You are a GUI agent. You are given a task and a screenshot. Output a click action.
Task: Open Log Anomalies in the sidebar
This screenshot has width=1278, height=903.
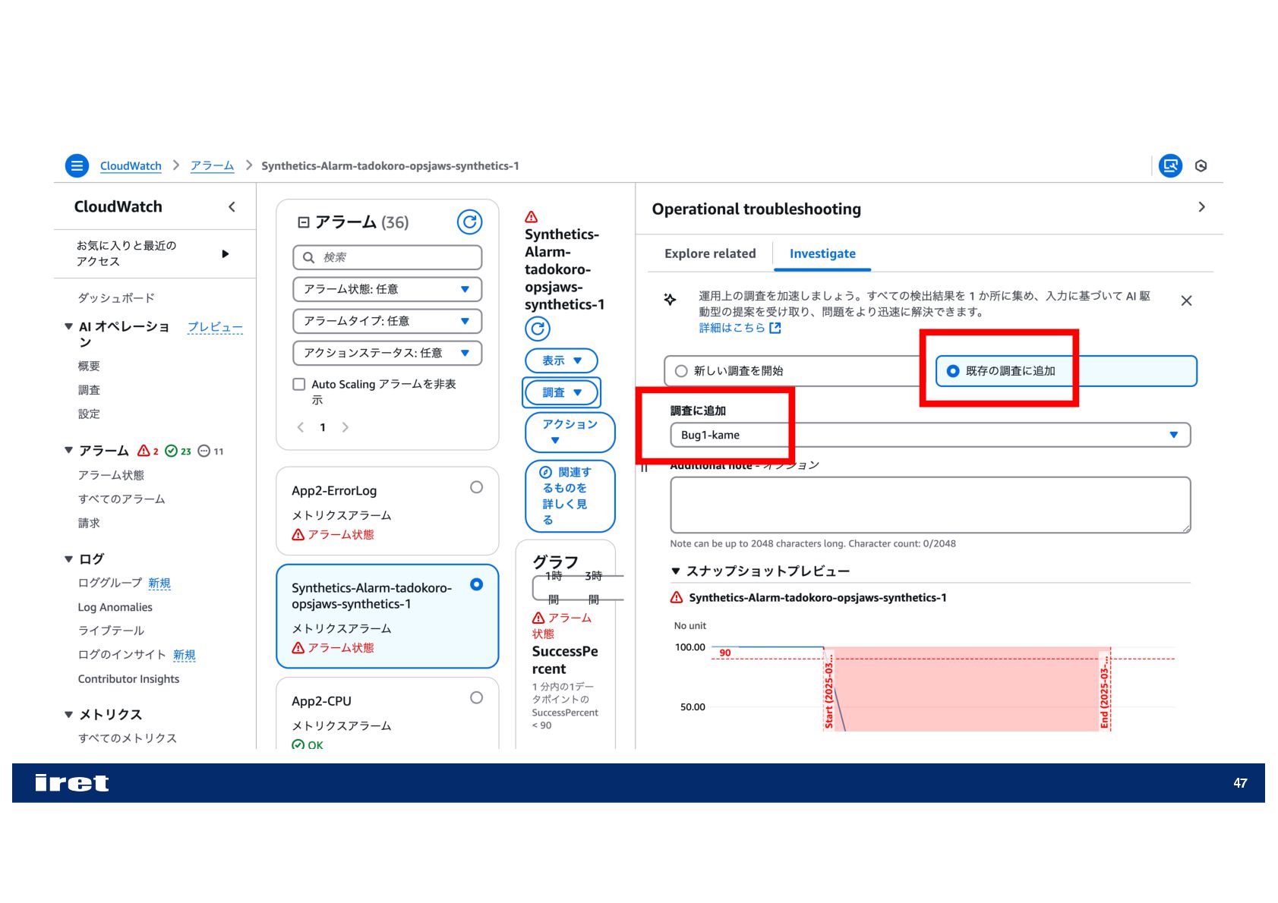pos(115,607)
